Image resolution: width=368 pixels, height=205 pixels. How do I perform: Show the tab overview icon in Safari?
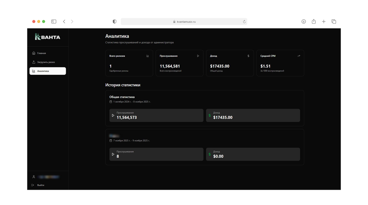pos(334,22)
